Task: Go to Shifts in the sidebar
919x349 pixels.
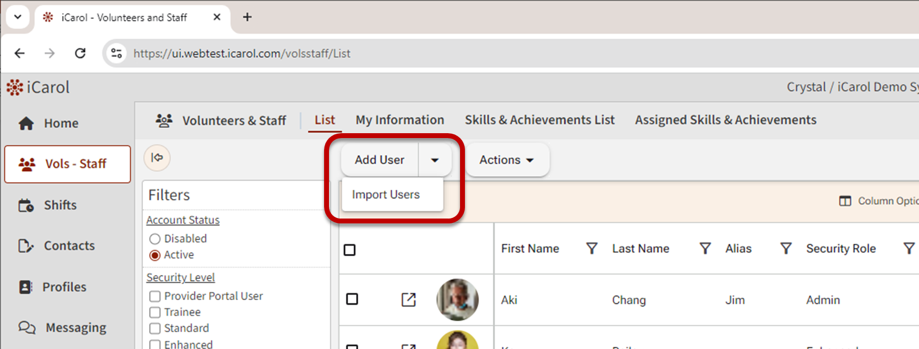Action: pos(60,205)
